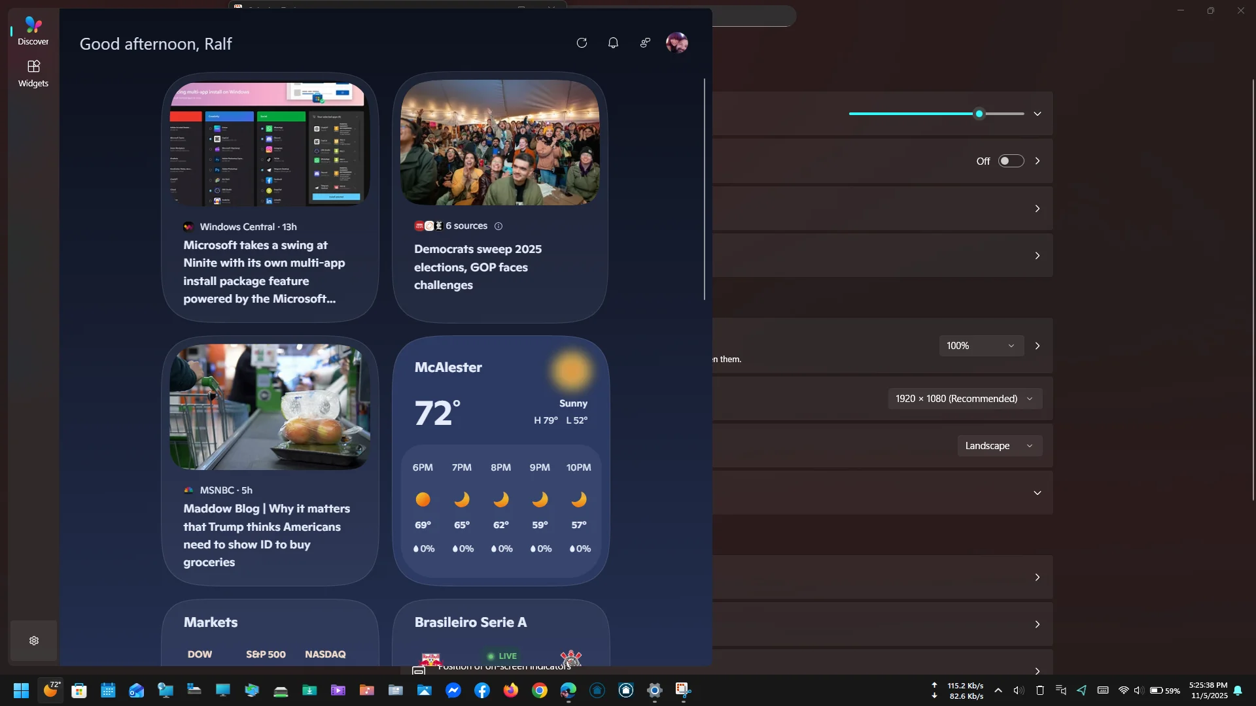Image resolution: width=1256 pixels, height=706 pixels.
Task: Launch Firefox from the taskbar
Action: [x=511, y=690]
